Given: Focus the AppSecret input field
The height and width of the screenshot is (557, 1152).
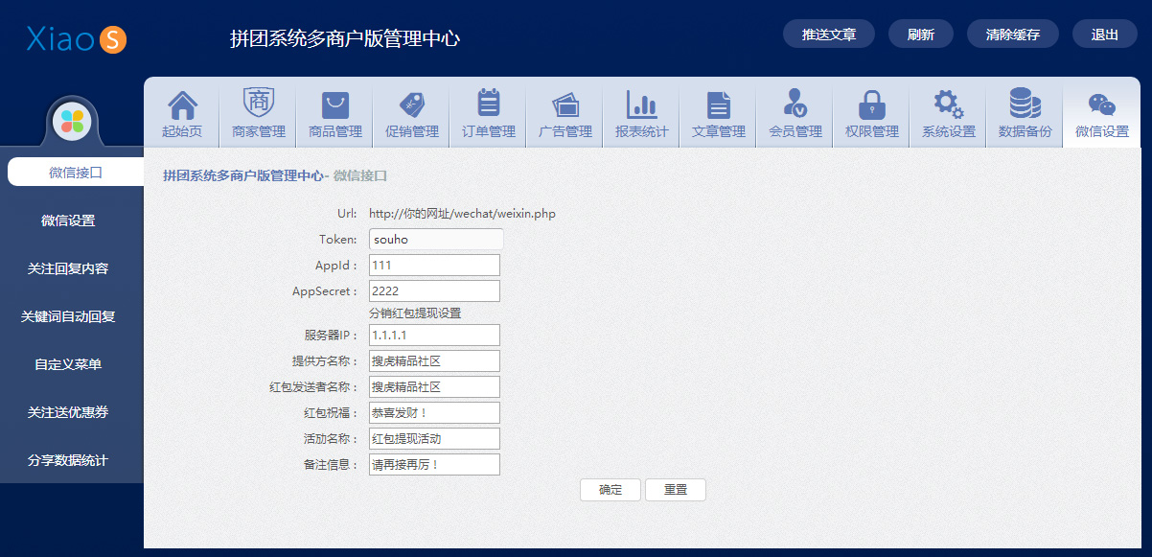Looking at the screenshot, I should [434, 290].
